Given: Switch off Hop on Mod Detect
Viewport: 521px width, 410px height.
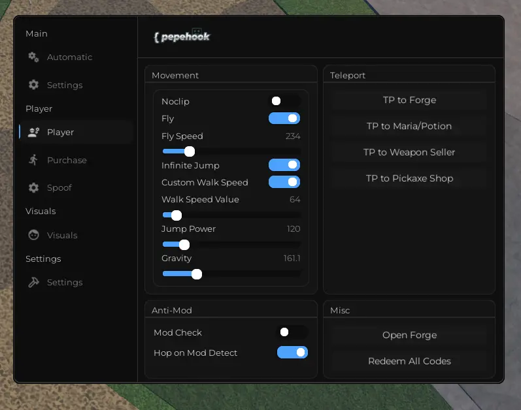Looking at the screenshot, I should [292, 353].
